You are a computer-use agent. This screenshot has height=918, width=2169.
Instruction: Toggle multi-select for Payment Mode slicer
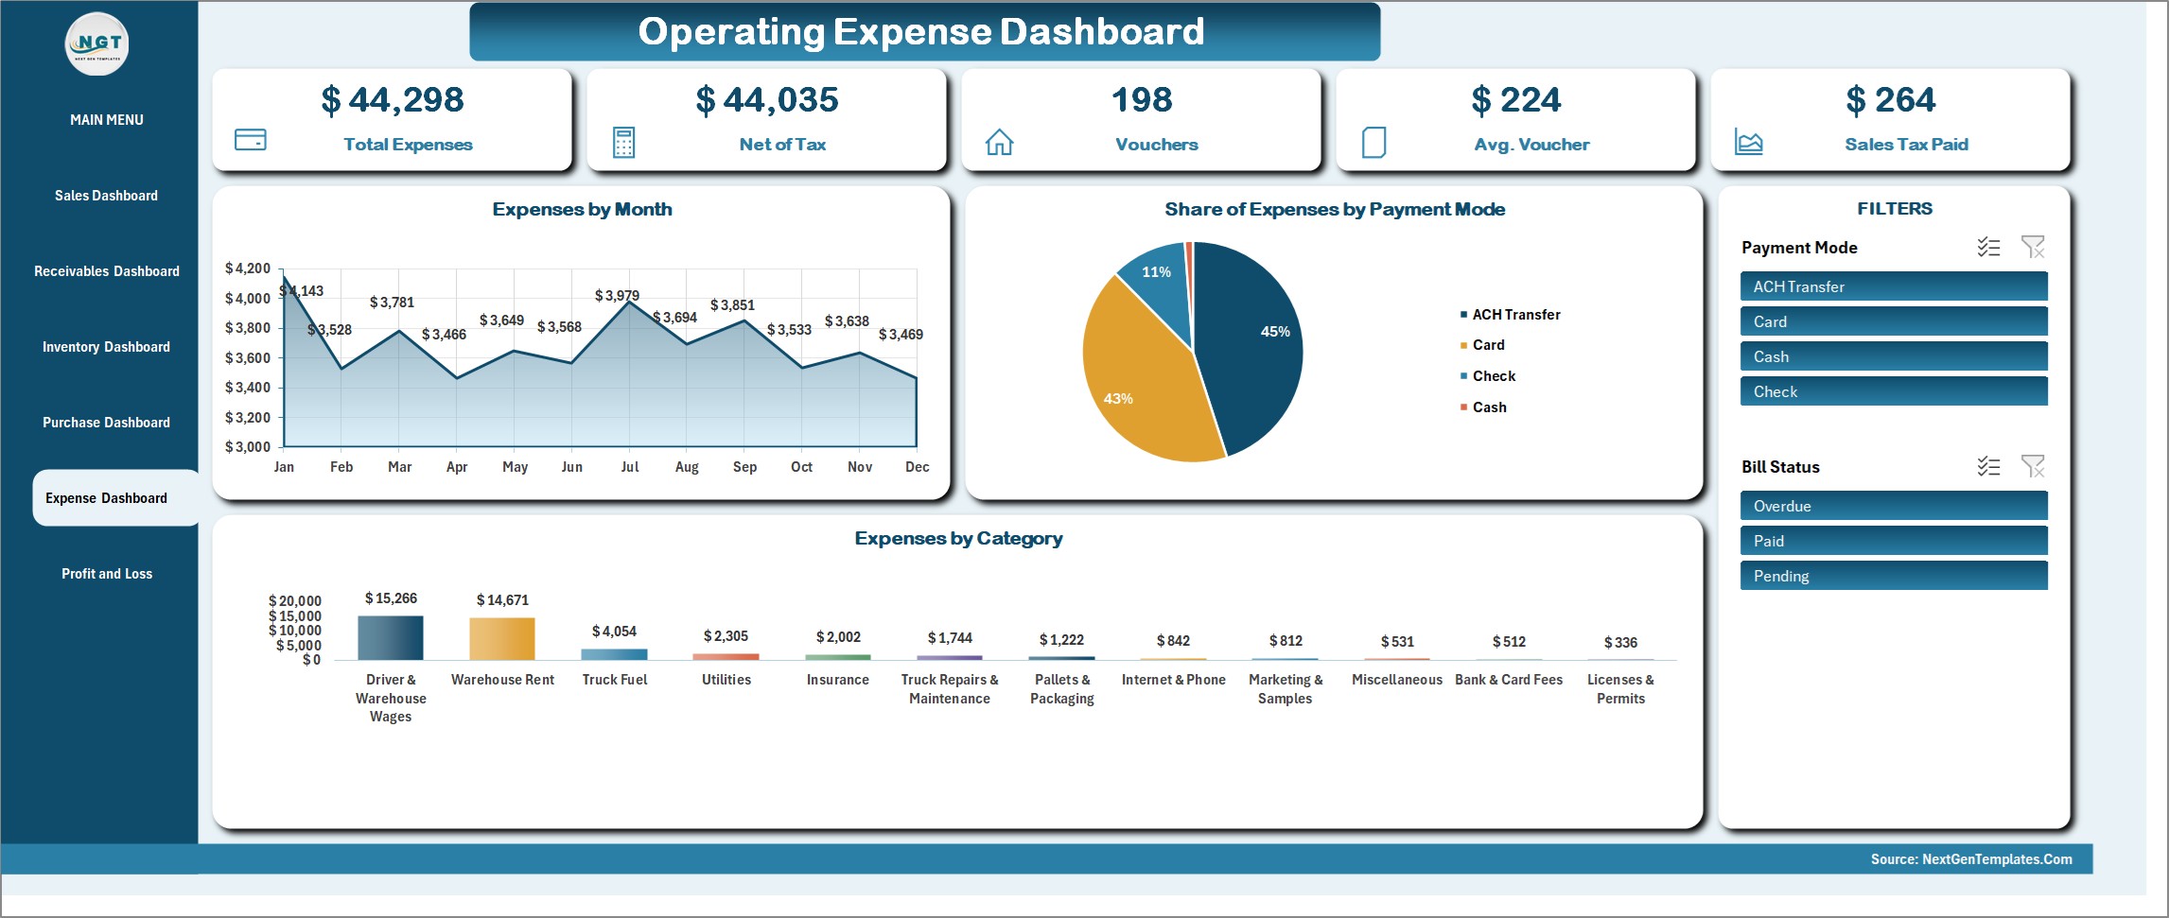point(1988,248)
